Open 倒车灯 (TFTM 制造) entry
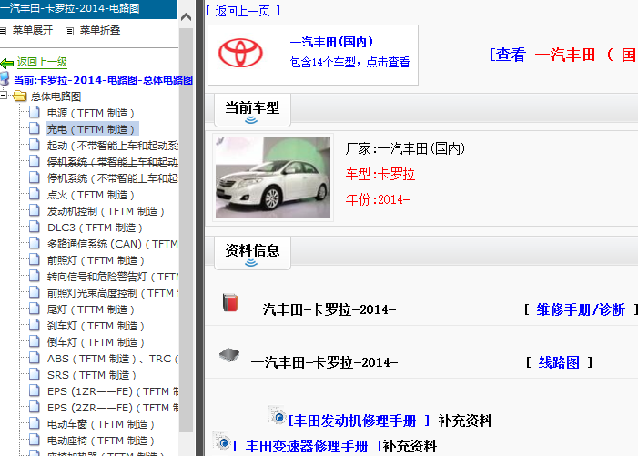Viewport: 638px width, 456px height. click(x=96, y=342)
